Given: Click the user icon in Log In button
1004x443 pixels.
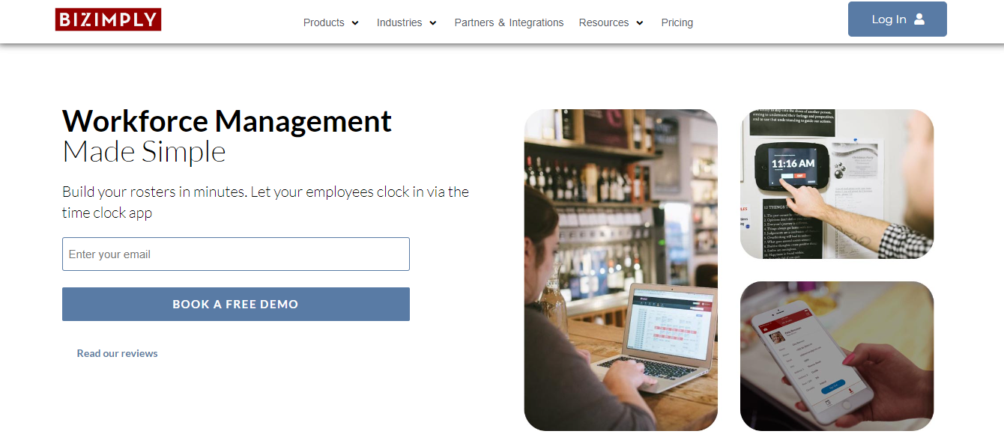Looking at the screenshot, I should [x=919, y=19].
